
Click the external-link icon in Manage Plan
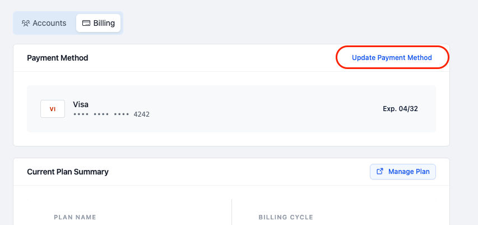tap(380, 171)
